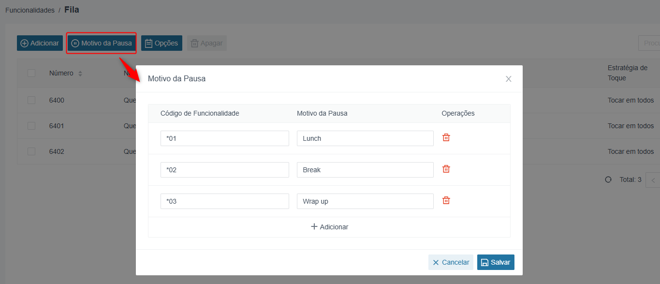The height and width of the screenshot is (284, 660).
Task: Delete the Break pause reason row
Action: [446, 169]
